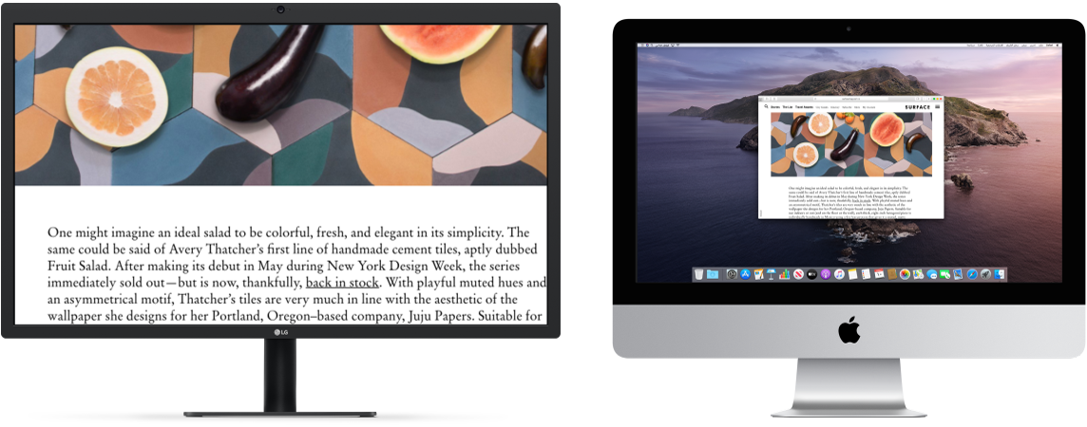Open Podcasts from the Dock
Image resolution: width=1087 pixels, height=427 pixels.
pyautogui.click(x=826, y=274)
